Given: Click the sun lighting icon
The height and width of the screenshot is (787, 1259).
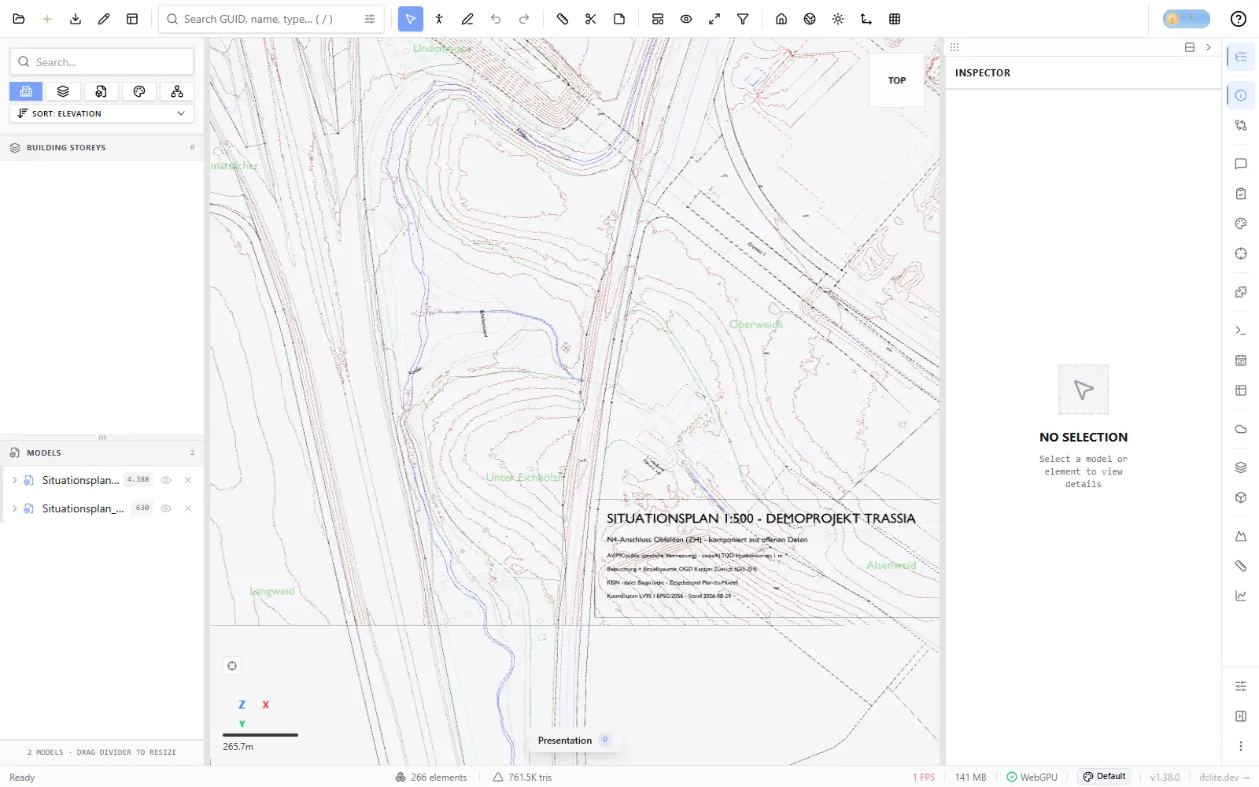Looking at the screenshot, I should [x=838, y=19].
